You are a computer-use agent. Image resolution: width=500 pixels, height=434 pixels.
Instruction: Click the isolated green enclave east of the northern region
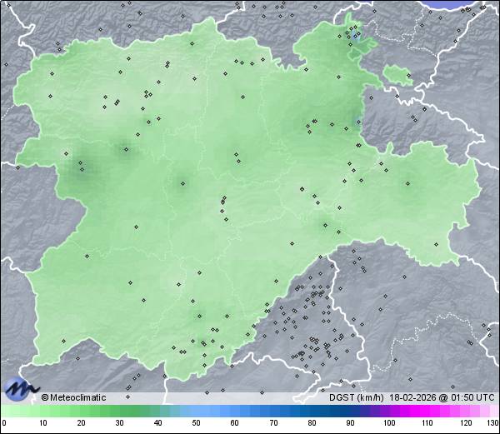coord(398,76)
